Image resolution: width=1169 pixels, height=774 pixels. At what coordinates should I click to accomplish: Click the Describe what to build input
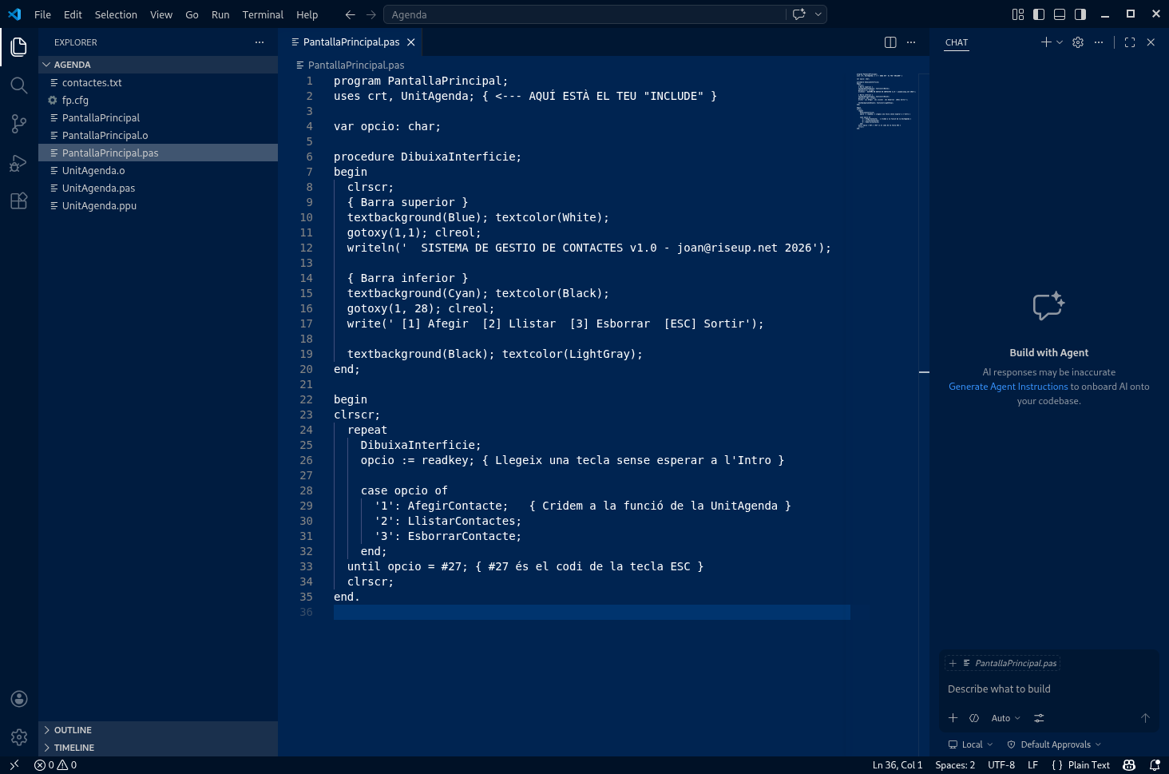pos(1049,689)
